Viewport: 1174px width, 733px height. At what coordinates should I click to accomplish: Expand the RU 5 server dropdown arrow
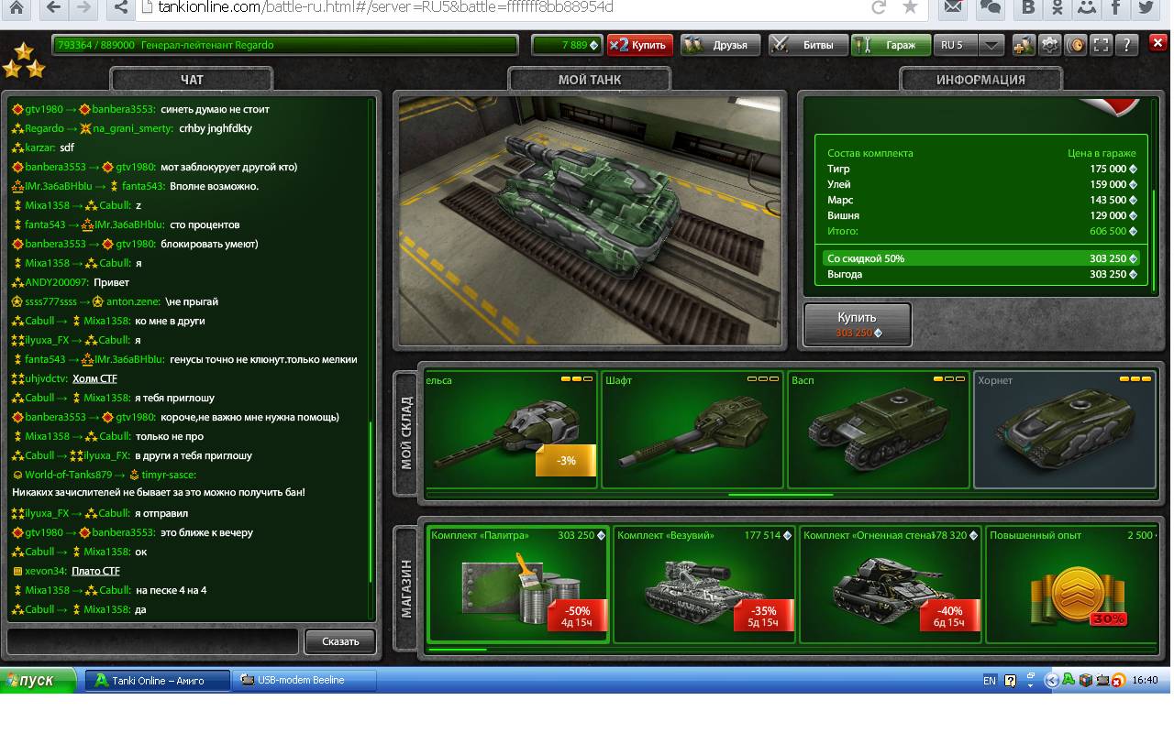(x=991, y=45)
